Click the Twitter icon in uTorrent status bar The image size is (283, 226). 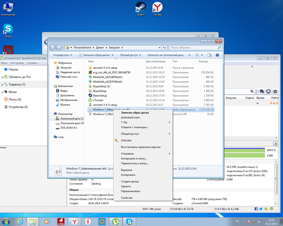tap(261, 209)
